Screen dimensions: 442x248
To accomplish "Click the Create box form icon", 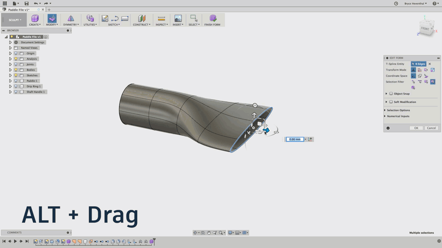I will 35,18.
